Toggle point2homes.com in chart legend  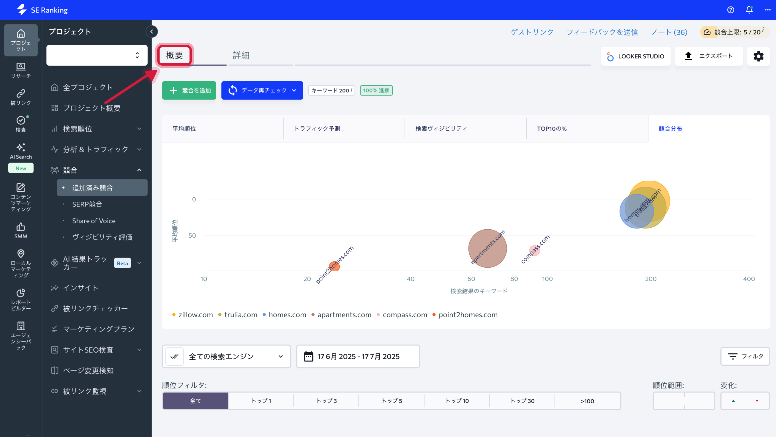(x=465, y=315)
